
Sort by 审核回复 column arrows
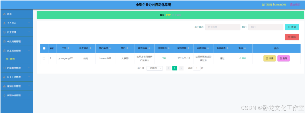click(208, 48)
